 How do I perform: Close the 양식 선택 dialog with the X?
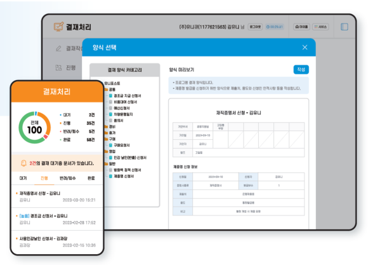pyautogui.click(x=305, y=48)
